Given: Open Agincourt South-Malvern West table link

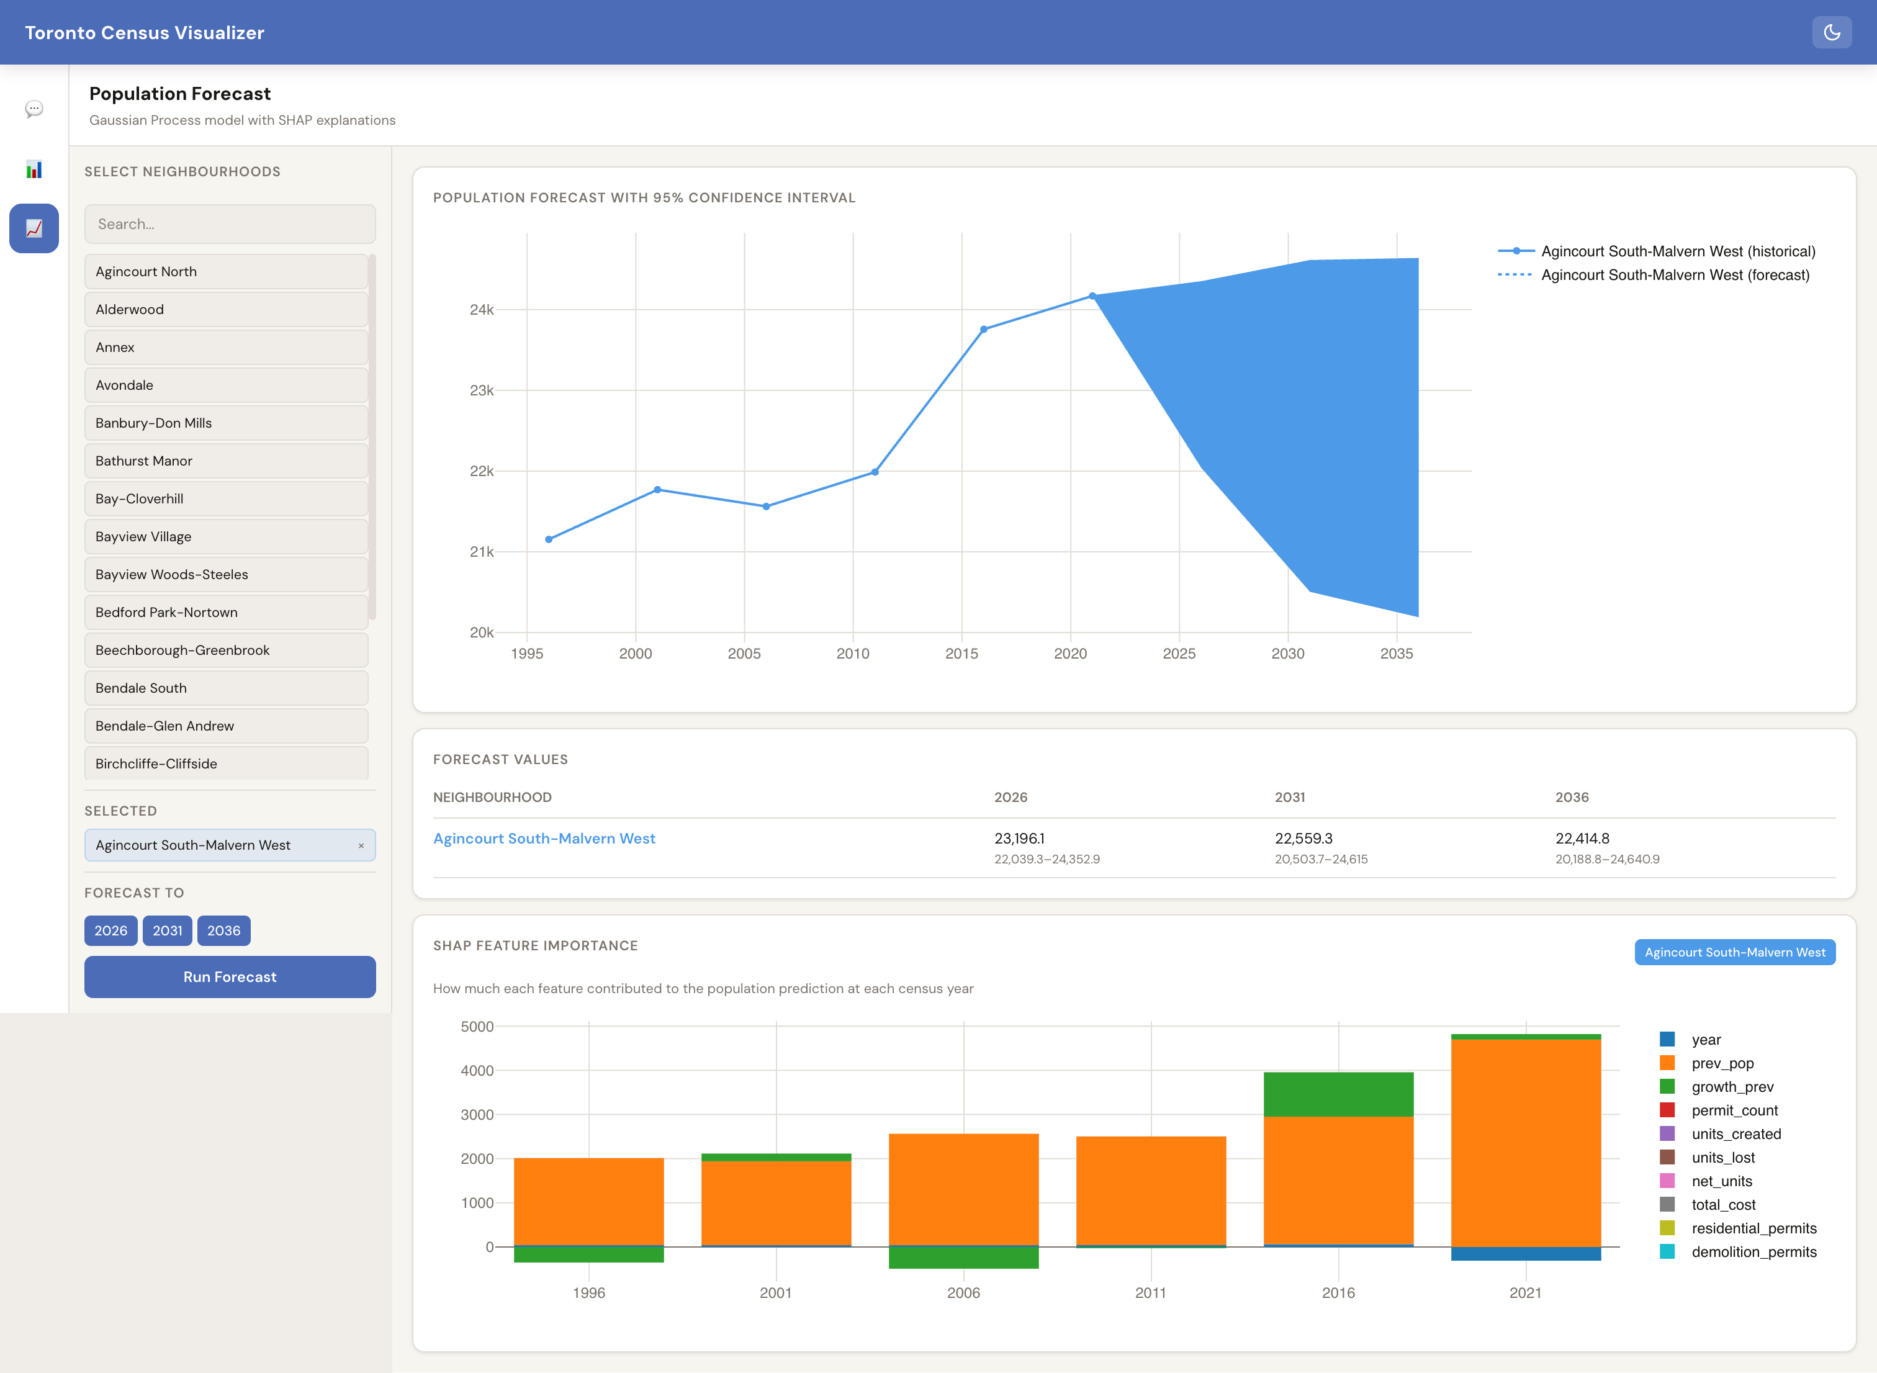Looking at the screenshot, I should pos(544,839).
